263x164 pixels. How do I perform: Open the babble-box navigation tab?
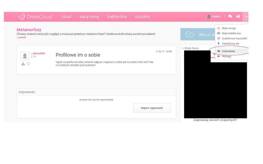[x=117, y=17]
